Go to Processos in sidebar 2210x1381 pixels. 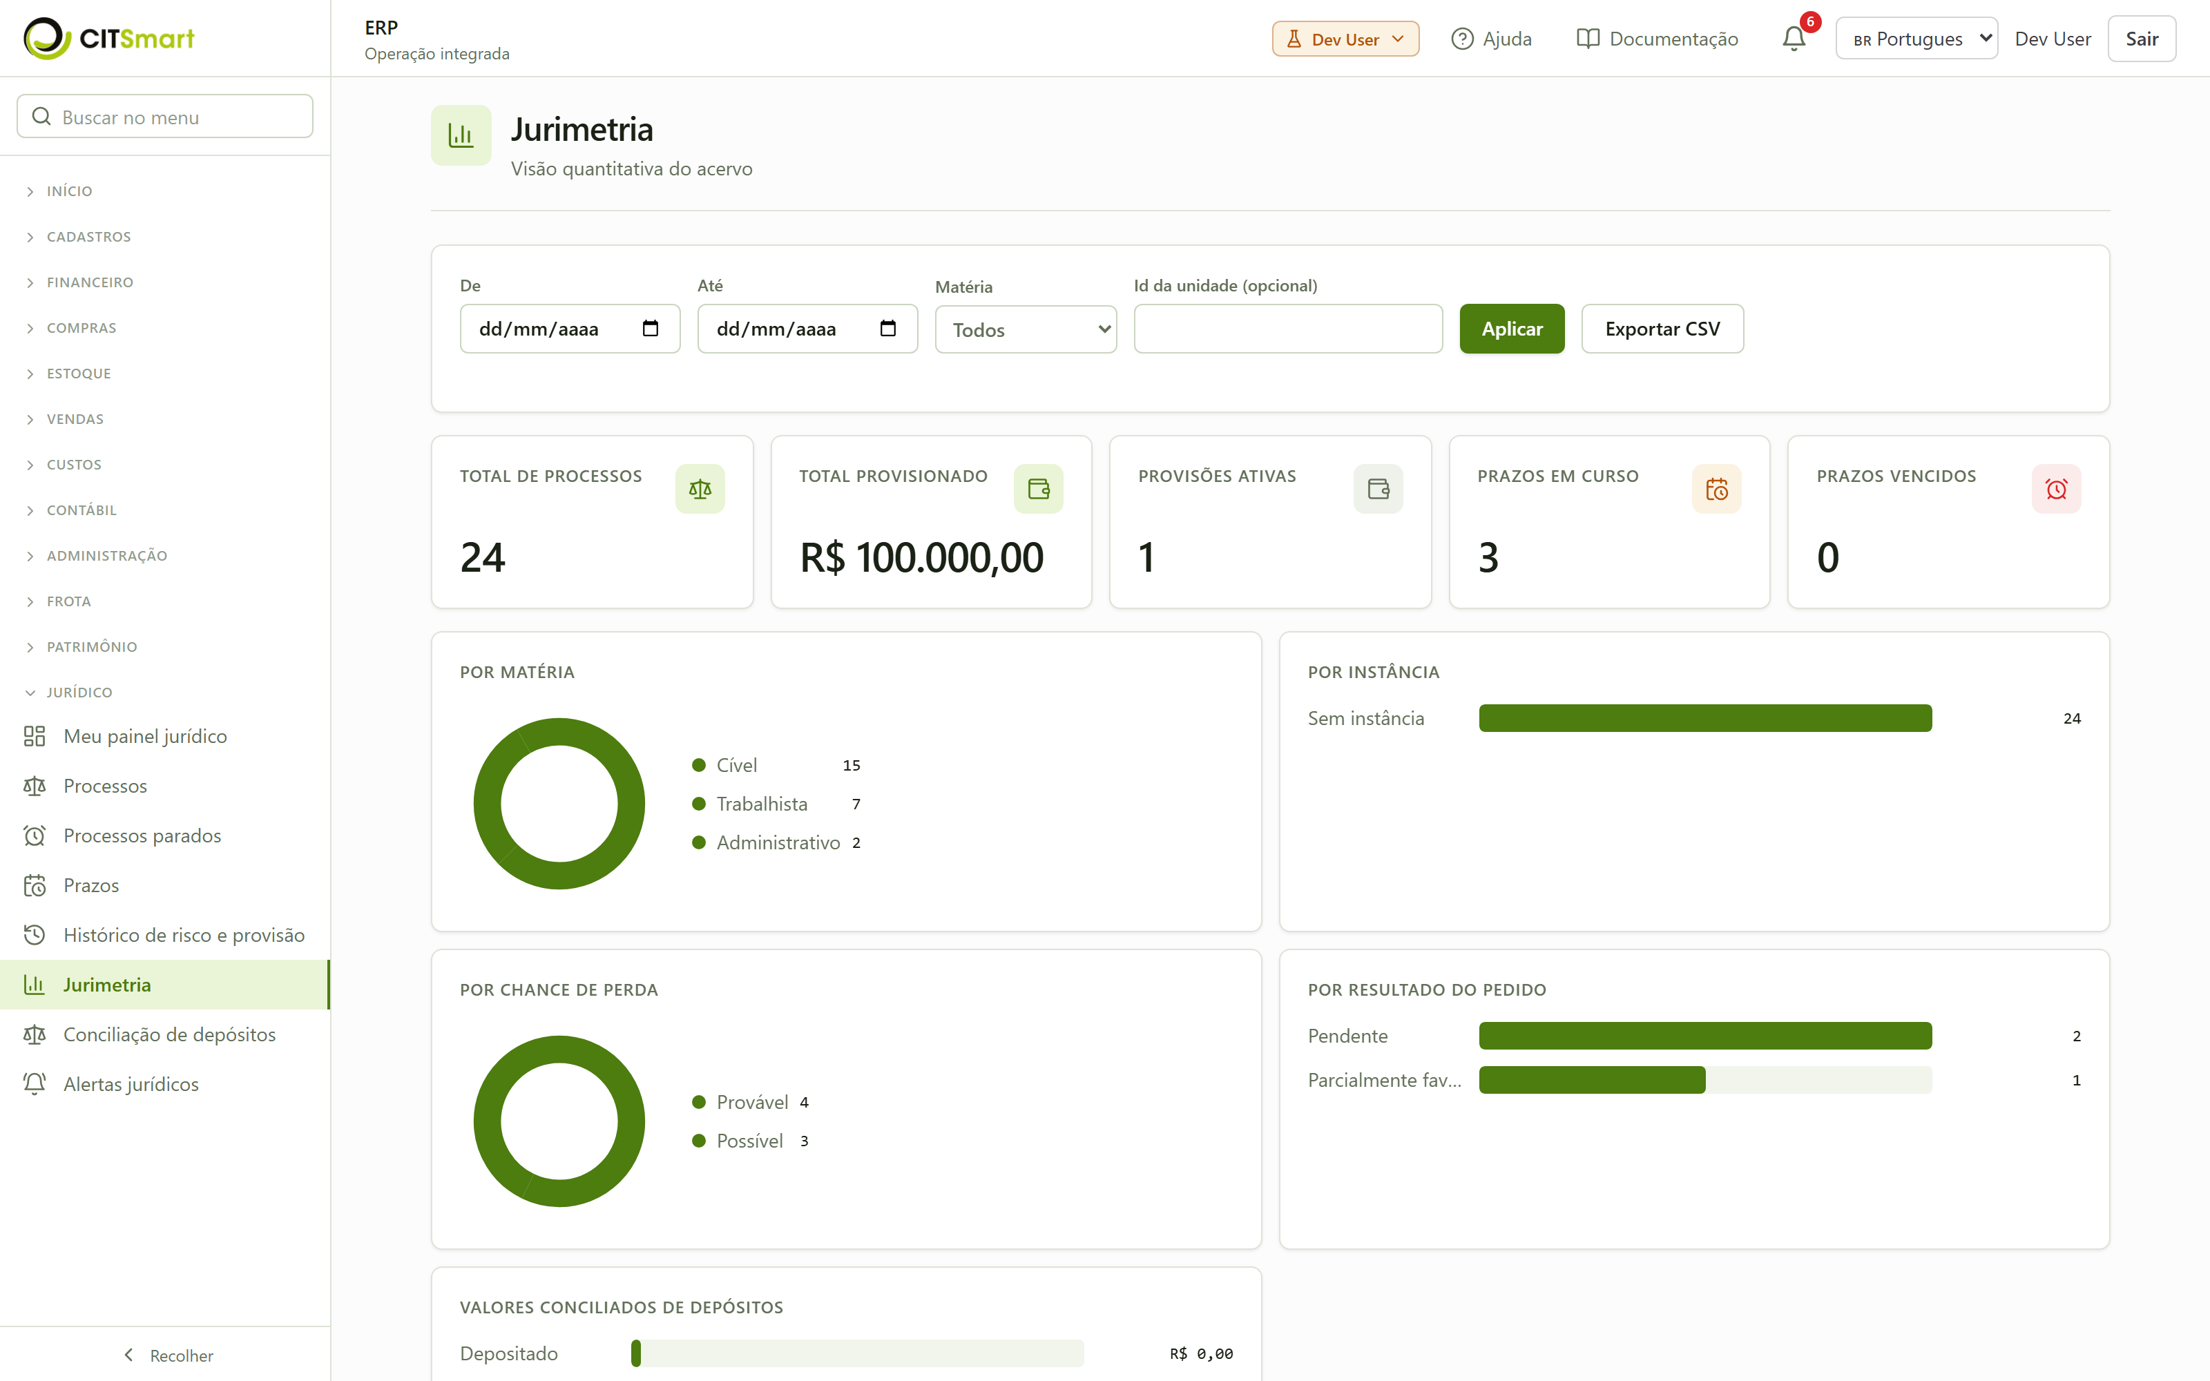pos(164,786)
